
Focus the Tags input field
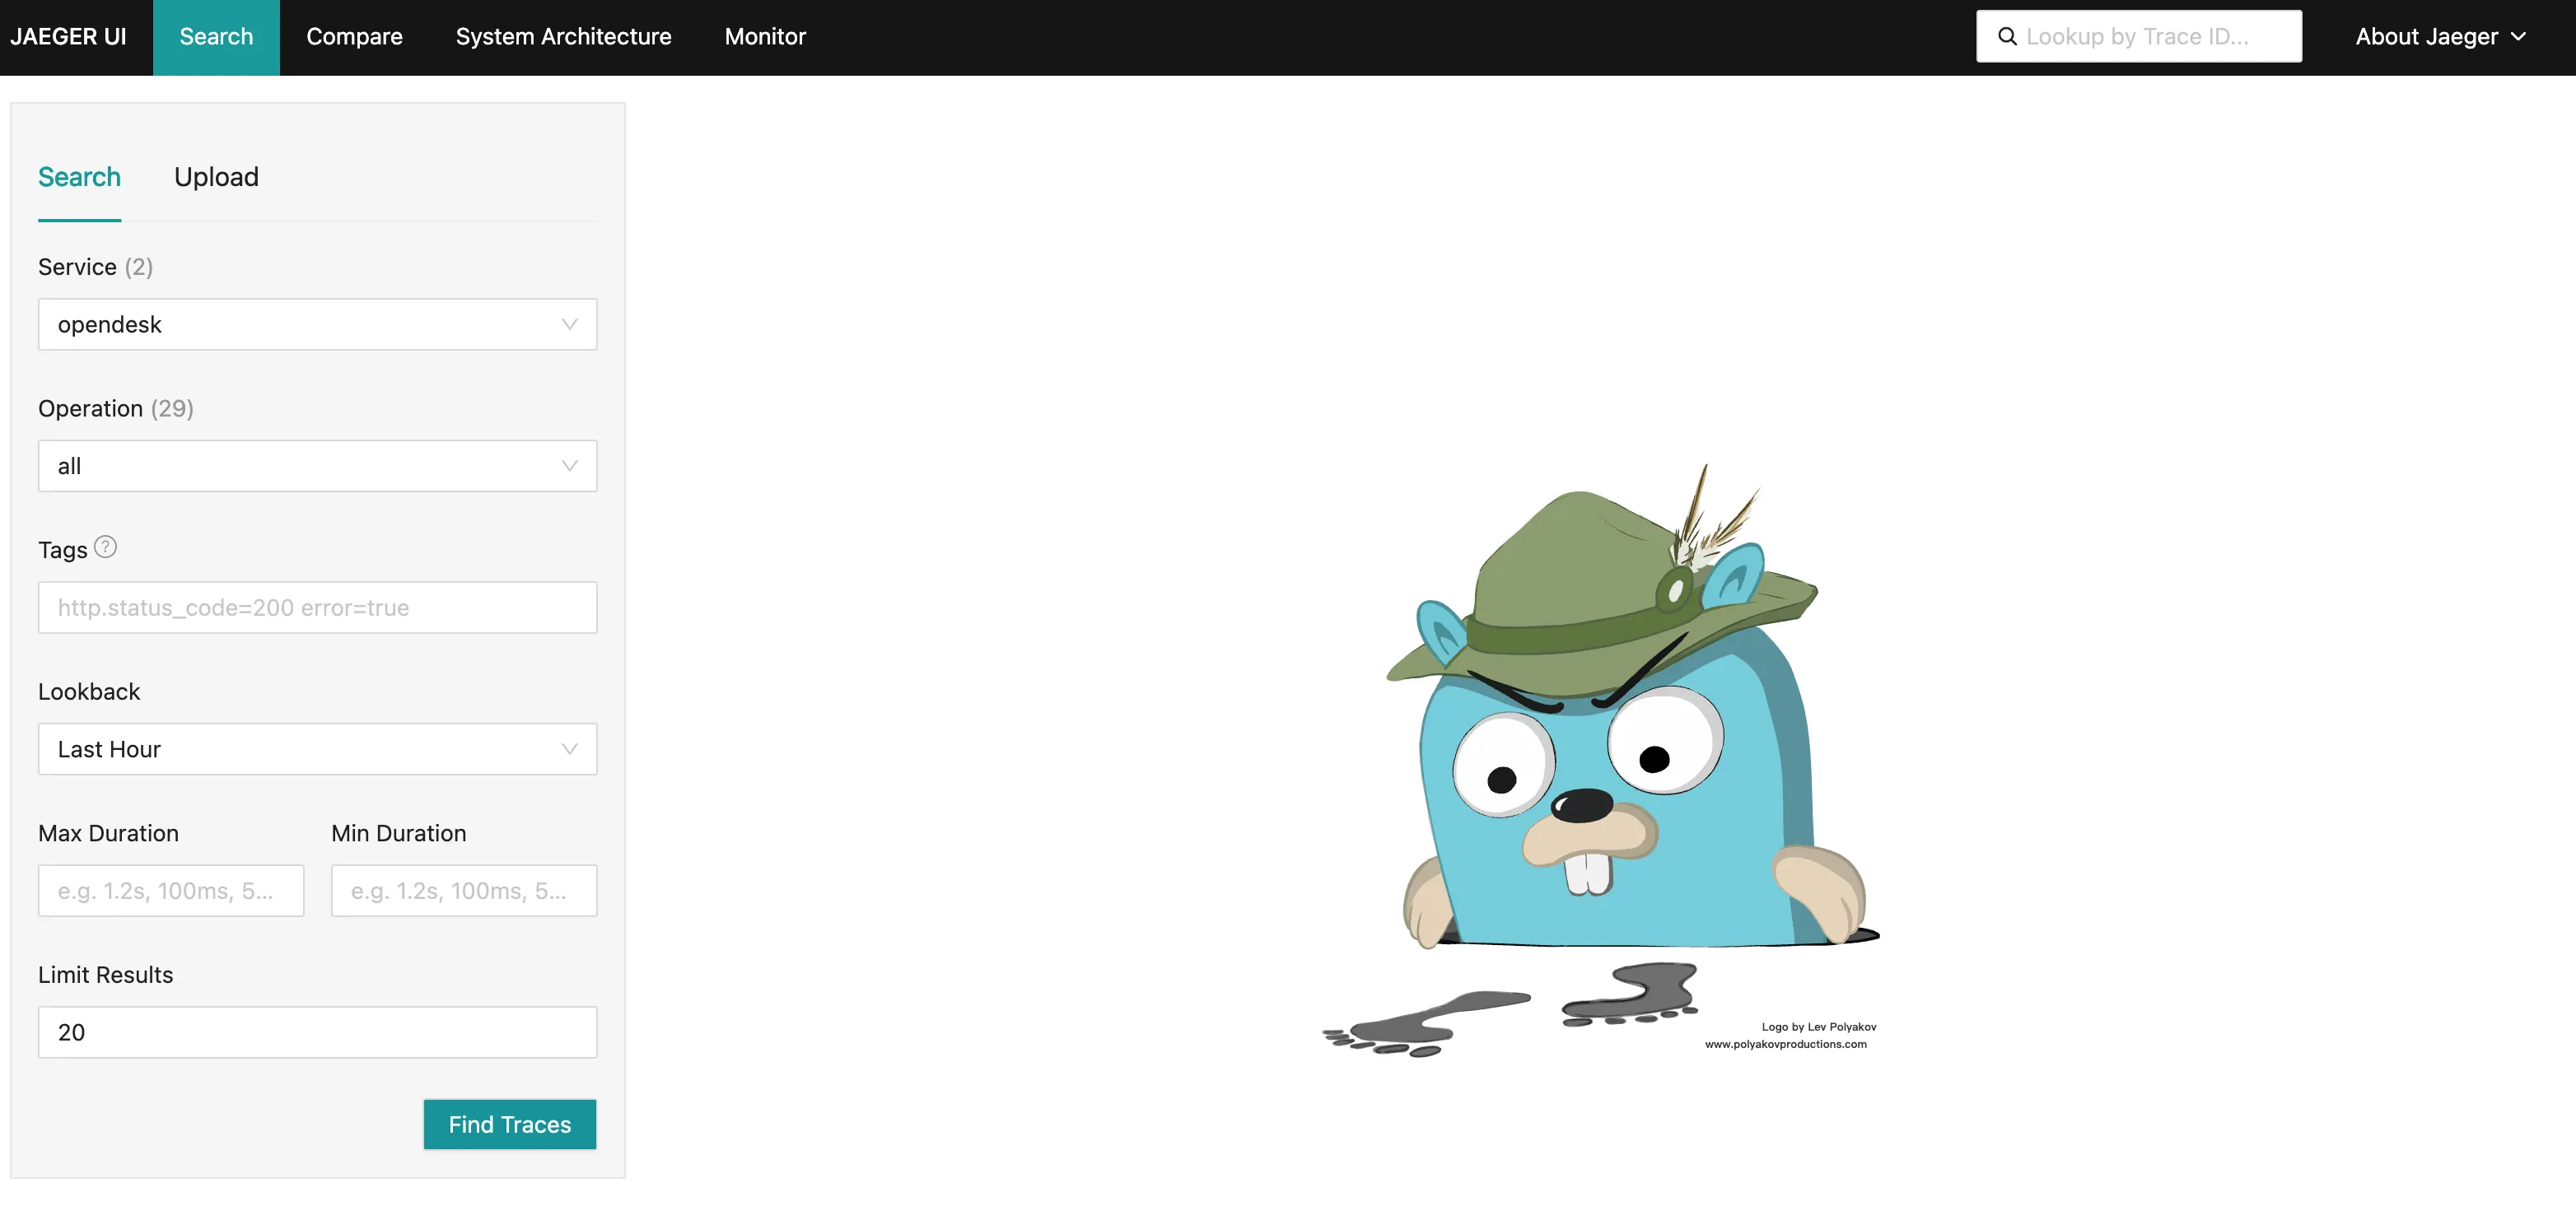317,607
